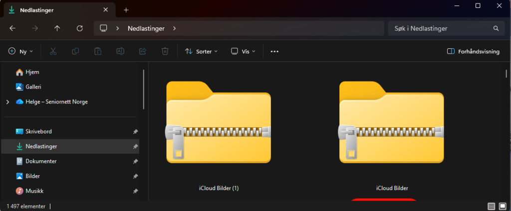Open the three-dots more options menu

point(274,51)
